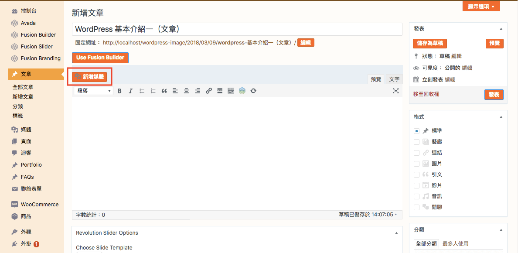
Task: Insert a numbered list
Action: pos(153,91)
